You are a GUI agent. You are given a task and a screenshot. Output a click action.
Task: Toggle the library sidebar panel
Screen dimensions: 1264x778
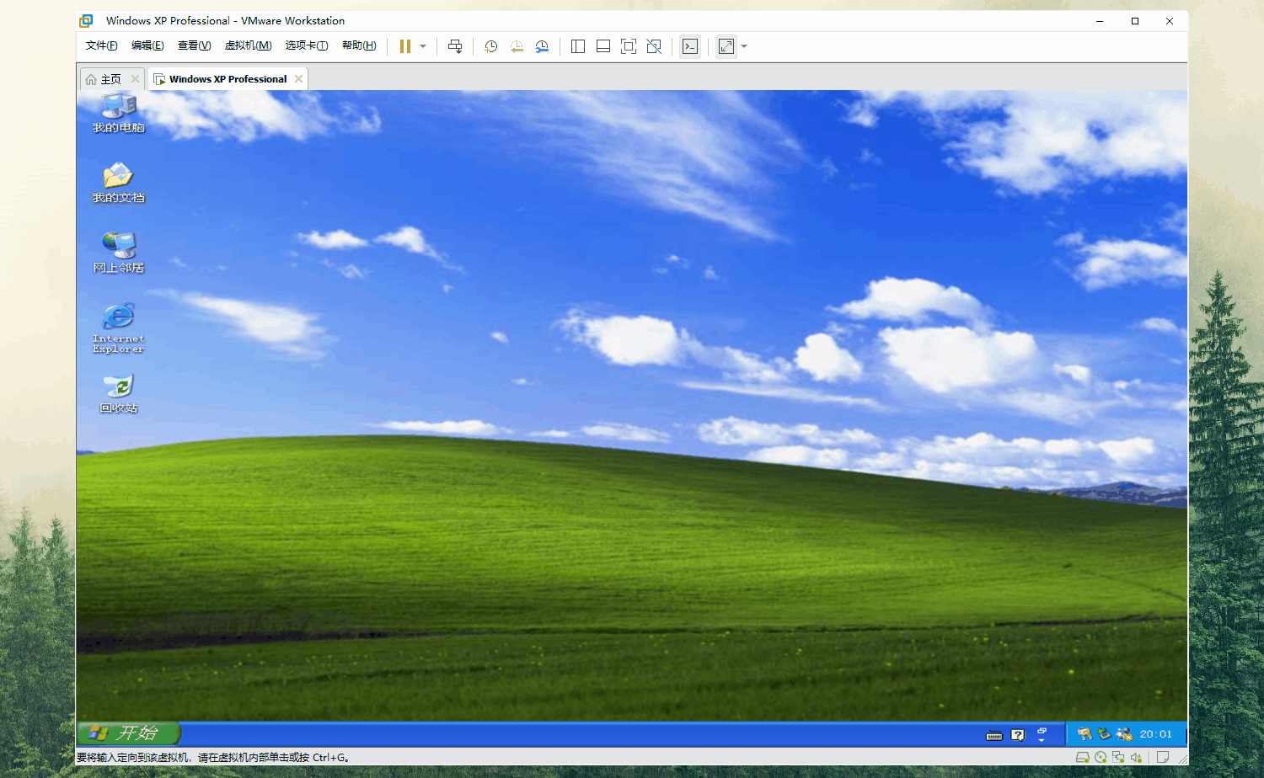tap(578, 46)
